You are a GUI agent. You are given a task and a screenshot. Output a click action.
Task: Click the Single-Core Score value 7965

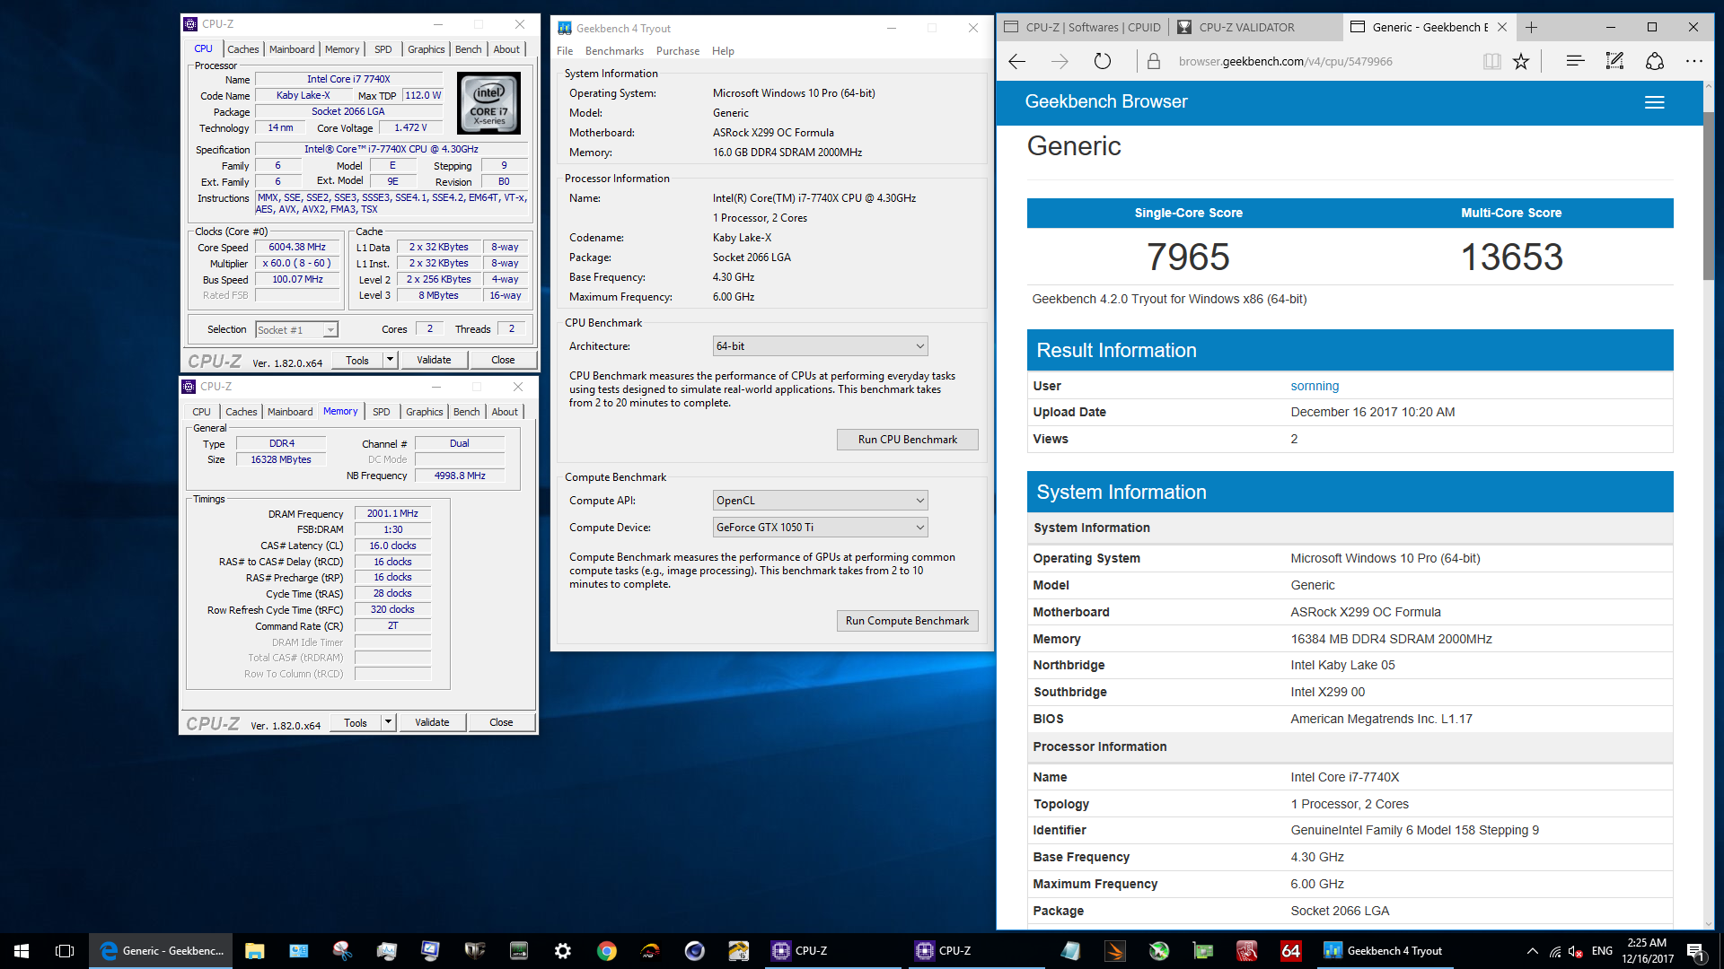click(1188, 258)
